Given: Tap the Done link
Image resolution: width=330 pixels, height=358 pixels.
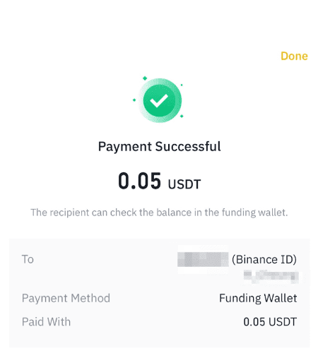Looking at the screenshot, I should coord(294,56).
